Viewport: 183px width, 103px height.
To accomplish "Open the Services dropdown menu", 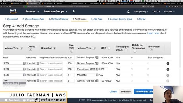I will pos(32,11).
